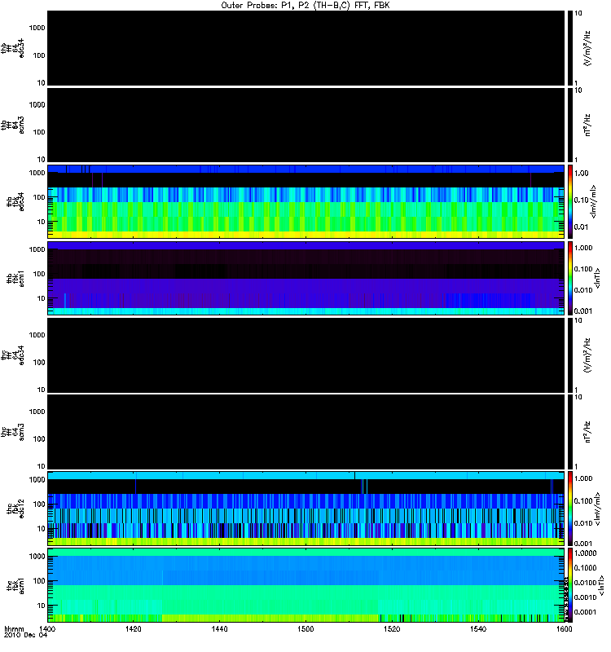This screenshot has width=611, height=652.
Task: Click the '0.01' color bar value
Action: click(582, 227)
